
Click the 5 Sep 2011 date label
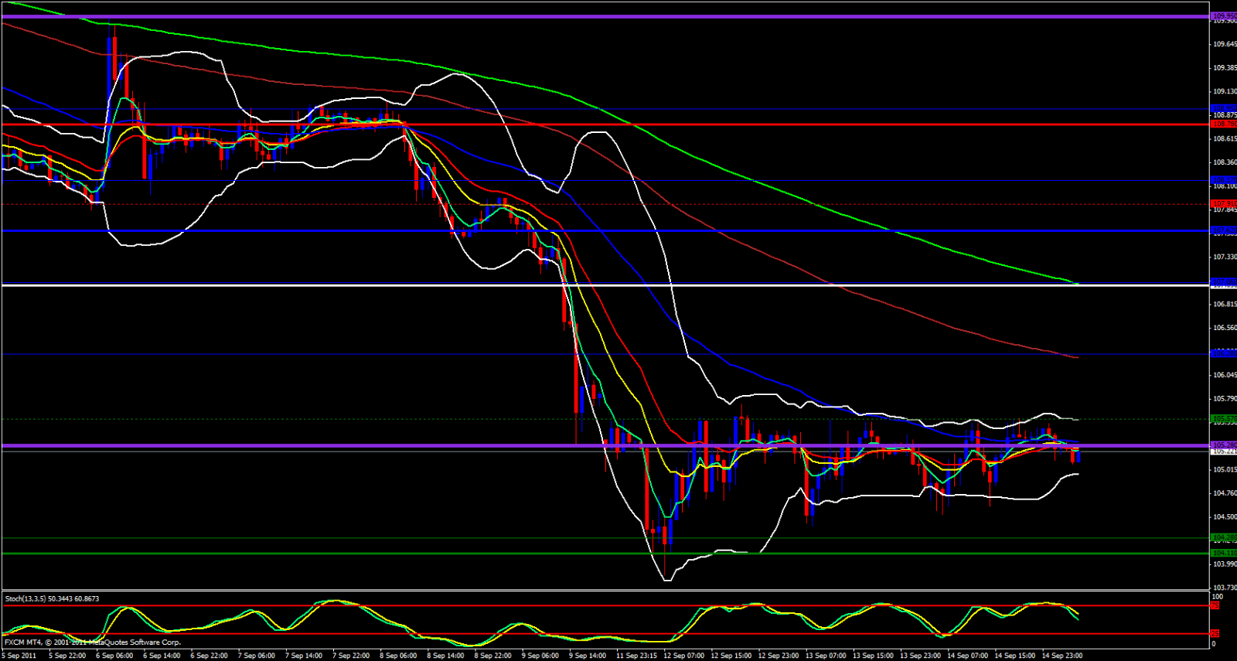(19, 656)
